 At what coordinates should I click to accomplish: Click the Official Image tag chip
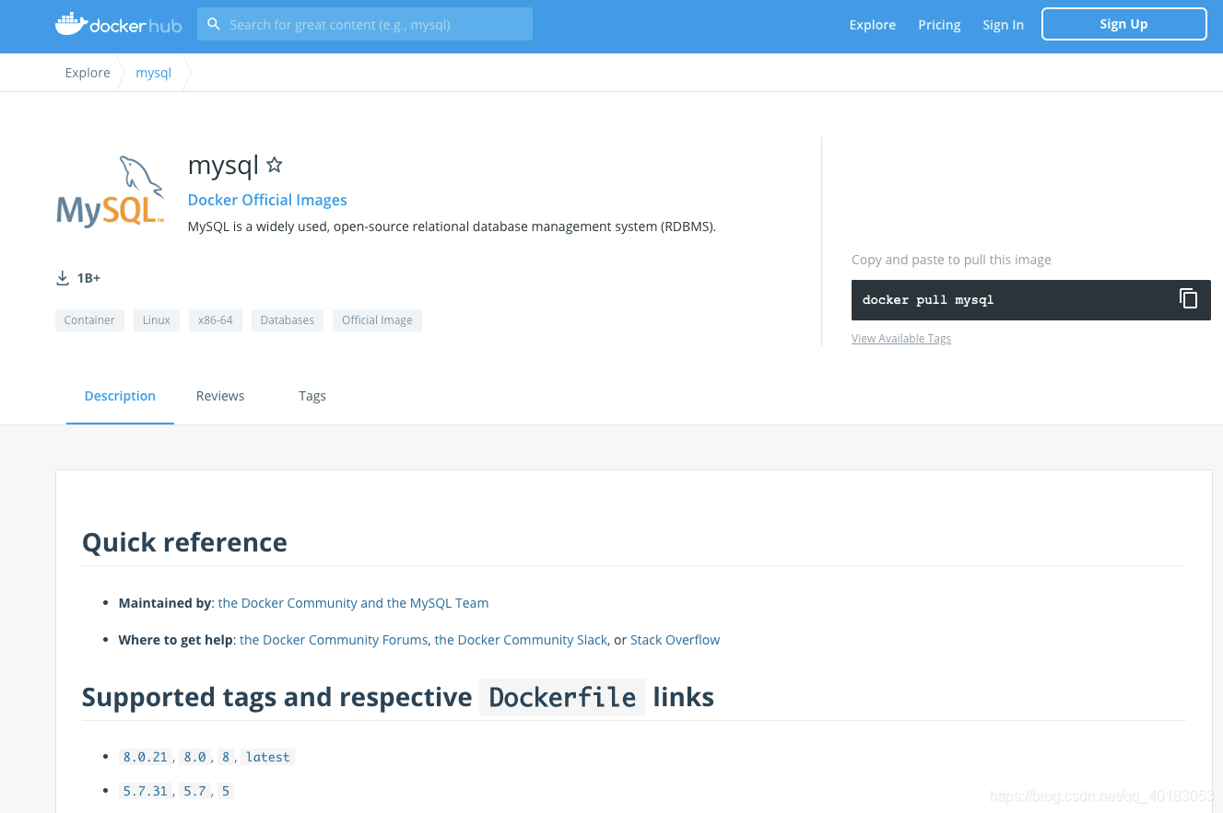377,320
